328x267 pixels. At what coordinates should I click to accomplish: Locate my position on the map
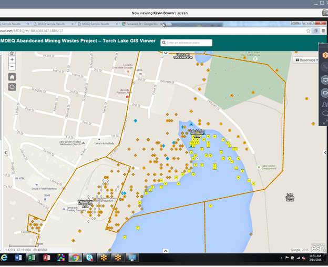tap(12, 87)
